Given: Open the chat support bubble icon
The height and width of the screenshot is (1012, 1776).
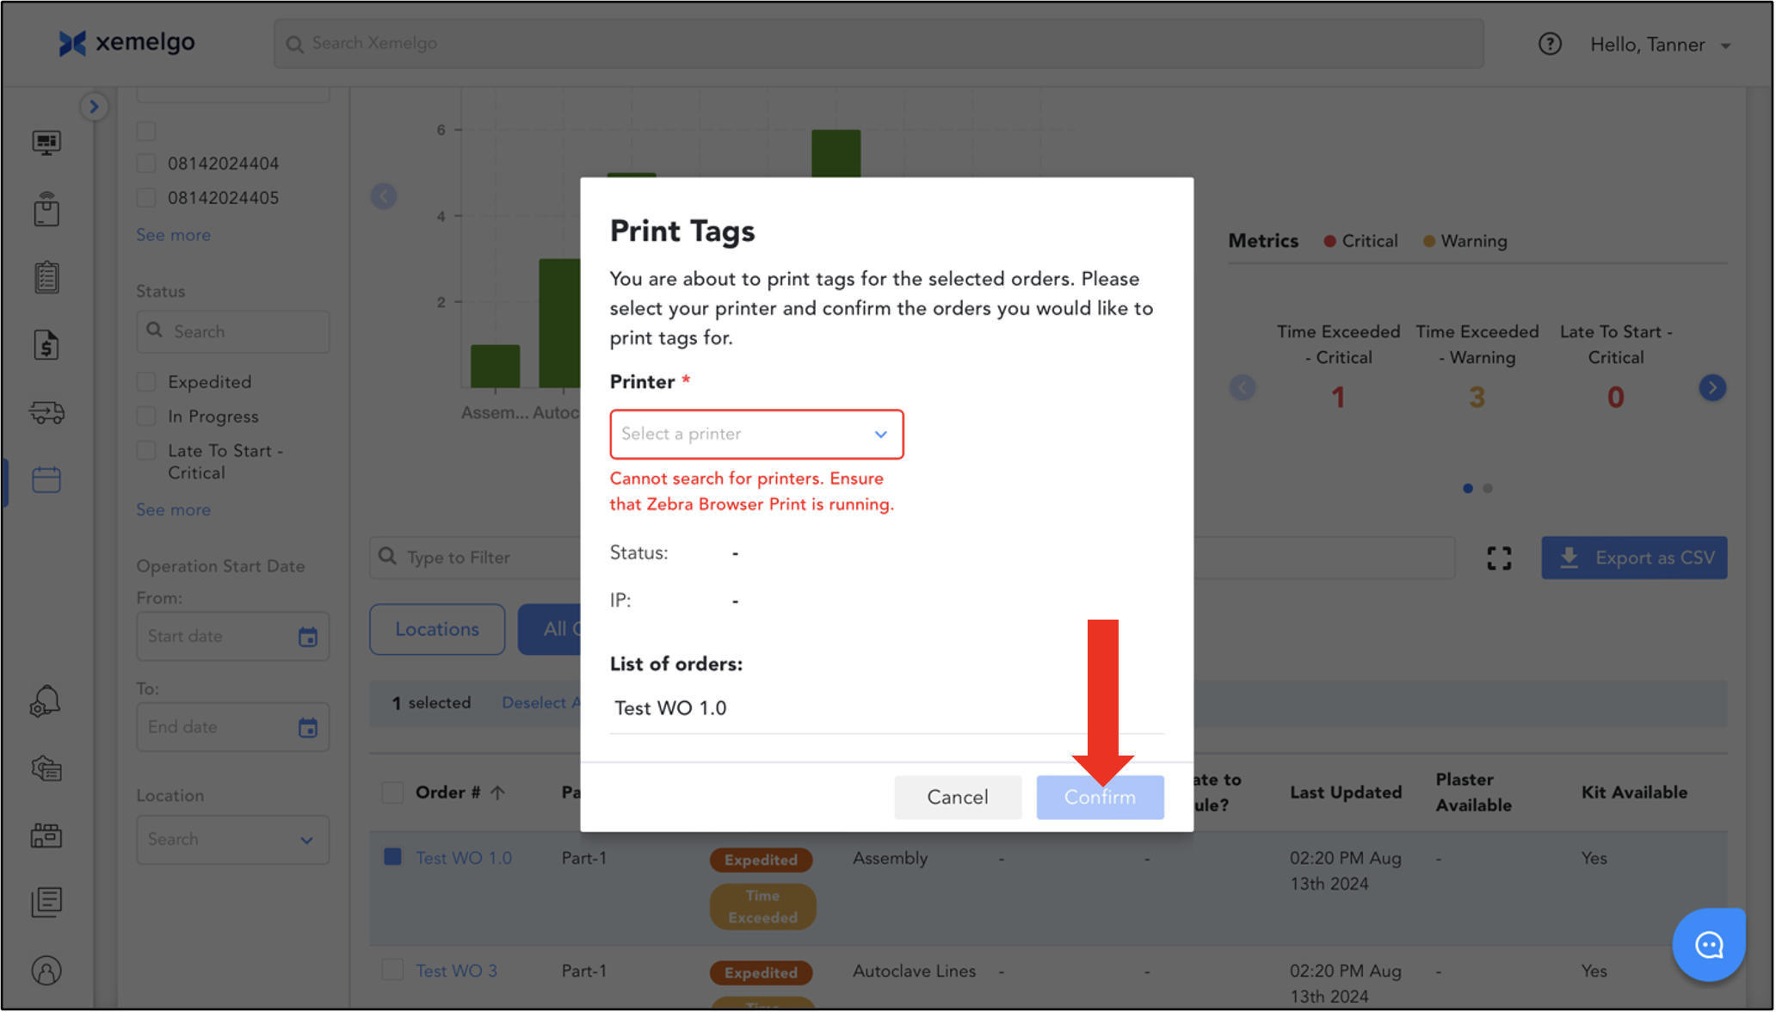Looking at the screenshot, I should [x=1707, y=945].
